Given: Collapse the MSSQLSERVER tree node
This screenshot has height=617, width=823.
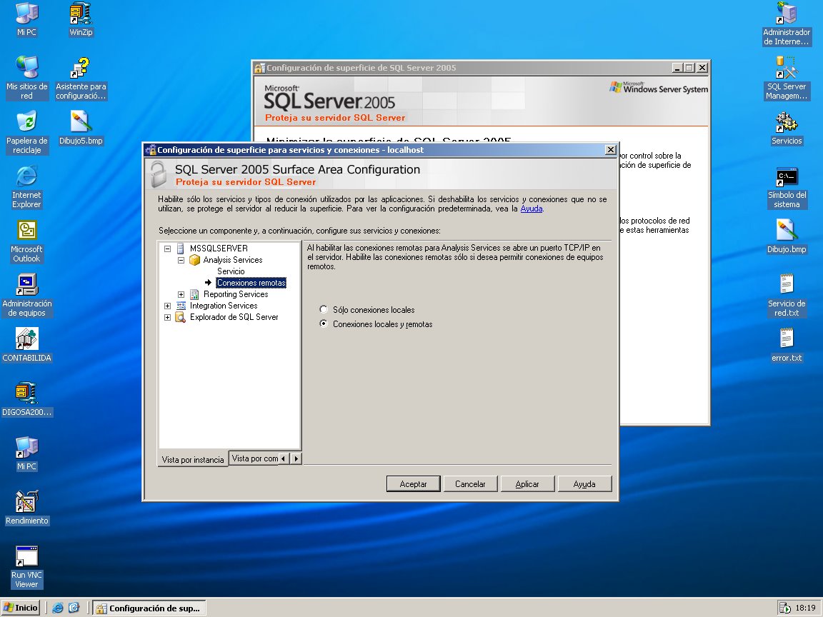Looking at the screenshot, I should [167, 249].
